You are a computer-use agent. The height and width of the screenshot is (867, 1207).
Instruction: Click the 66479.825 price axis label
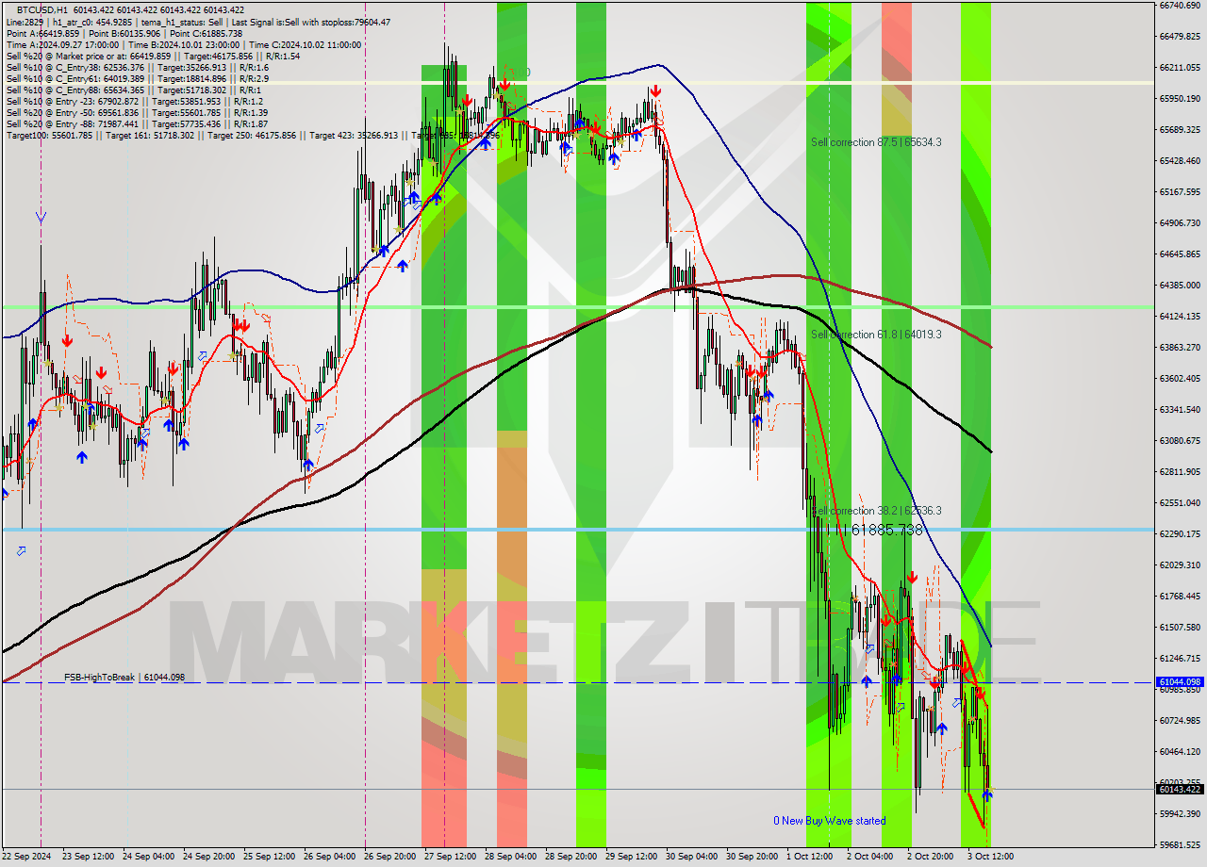1180,36
